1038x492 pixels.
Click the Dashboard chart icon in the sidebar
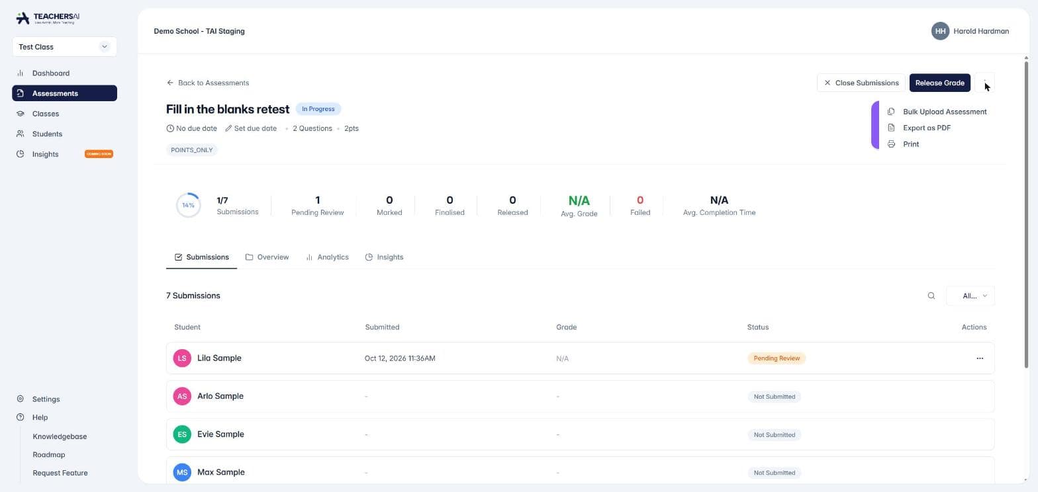(20, 73)
